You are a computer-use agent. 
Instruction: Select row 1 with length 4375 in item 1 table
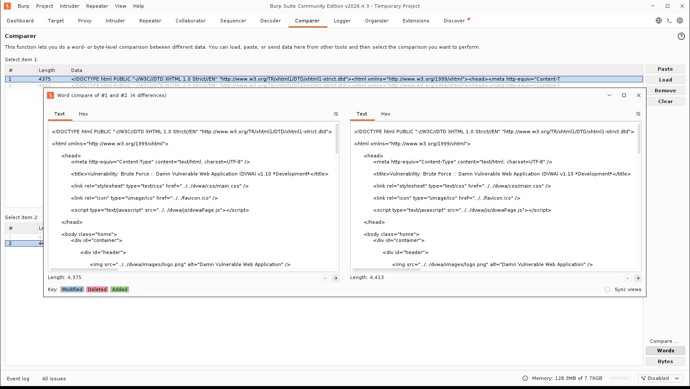coord(324,79)
